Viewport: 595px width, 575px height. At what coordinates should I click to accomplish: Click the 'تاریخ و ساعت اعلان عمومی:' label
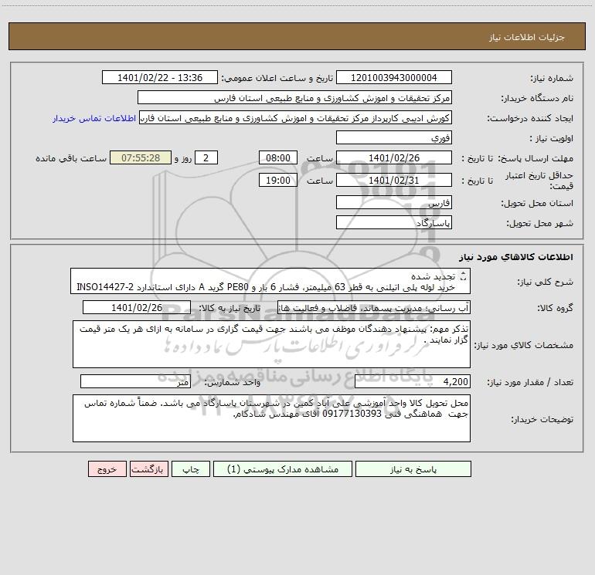point(277,78)
